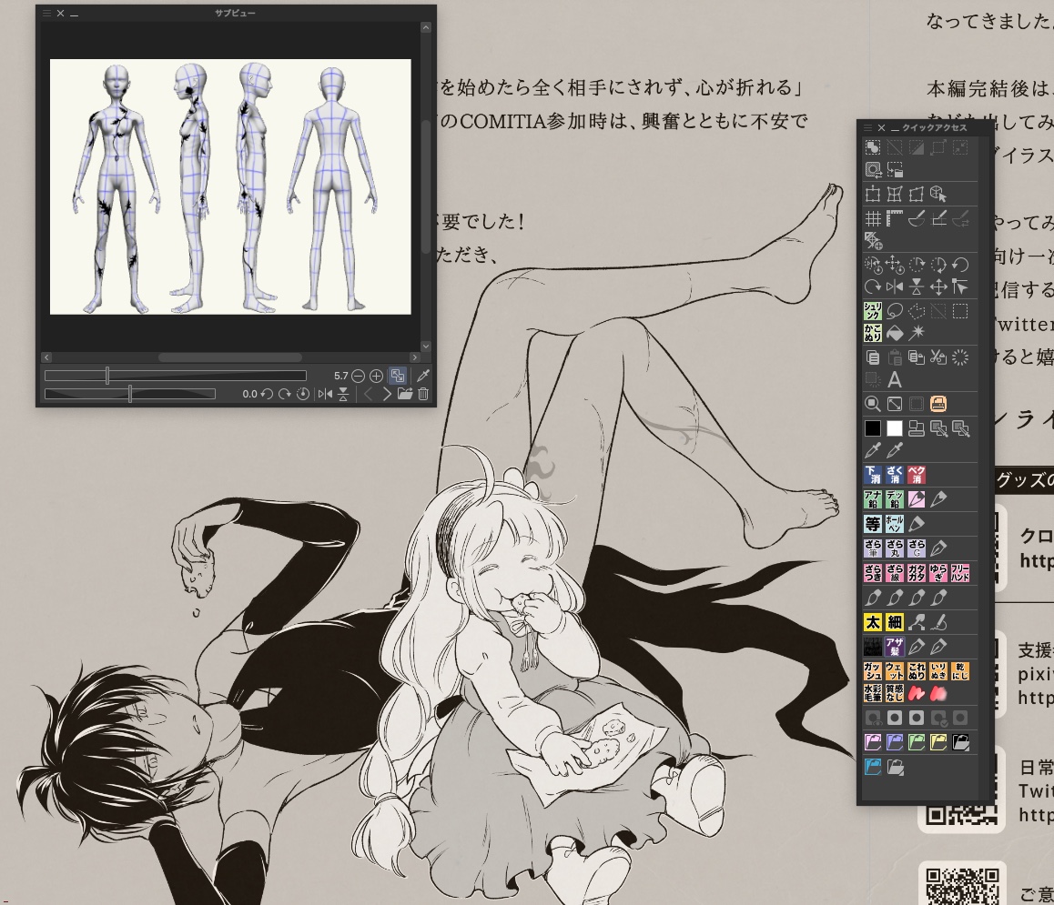Rotate Sub View image counterclockwise
1054x905 pixels.
[267, 395]
